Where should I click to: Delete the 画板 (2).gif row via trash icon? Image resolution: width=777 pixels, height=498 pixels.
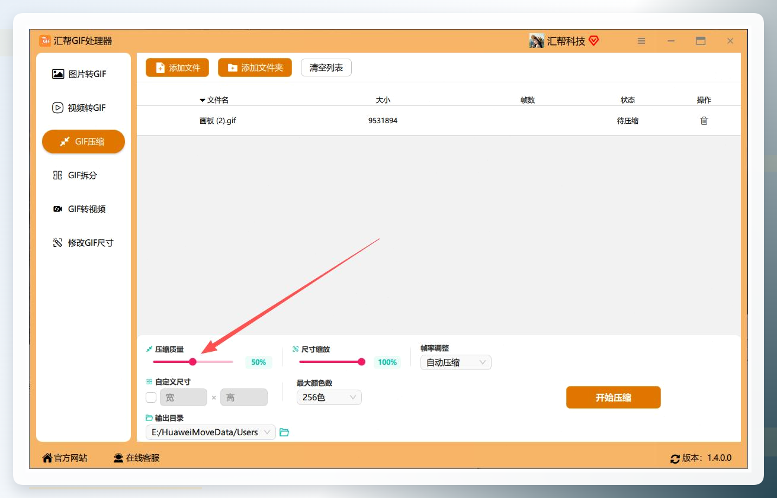704,121
